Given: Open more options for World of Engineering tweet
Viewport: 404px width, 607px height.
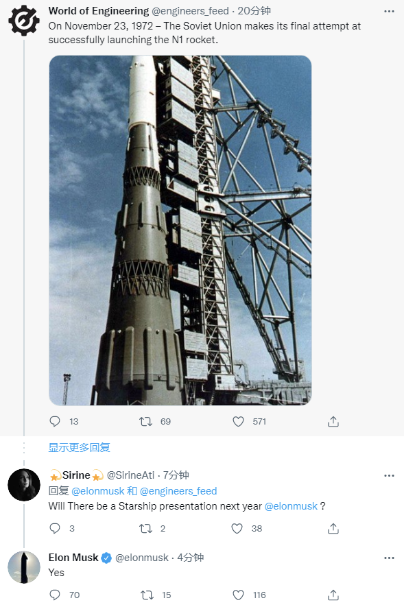Looking at the screenshot, I should point(389,11).
